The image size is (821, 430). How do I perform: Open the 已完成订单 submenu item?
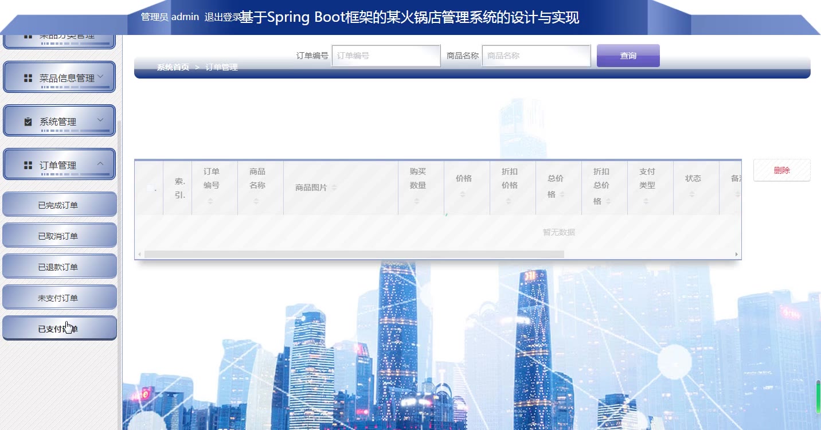pos(60,205)
